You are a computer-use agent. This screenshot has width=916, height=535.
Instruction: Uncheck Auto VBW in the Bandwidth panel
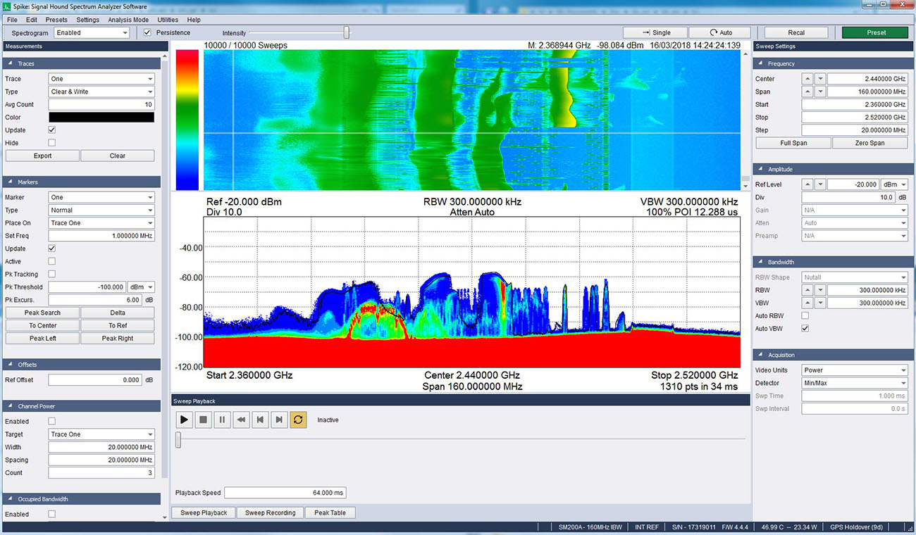click(805, 328)
